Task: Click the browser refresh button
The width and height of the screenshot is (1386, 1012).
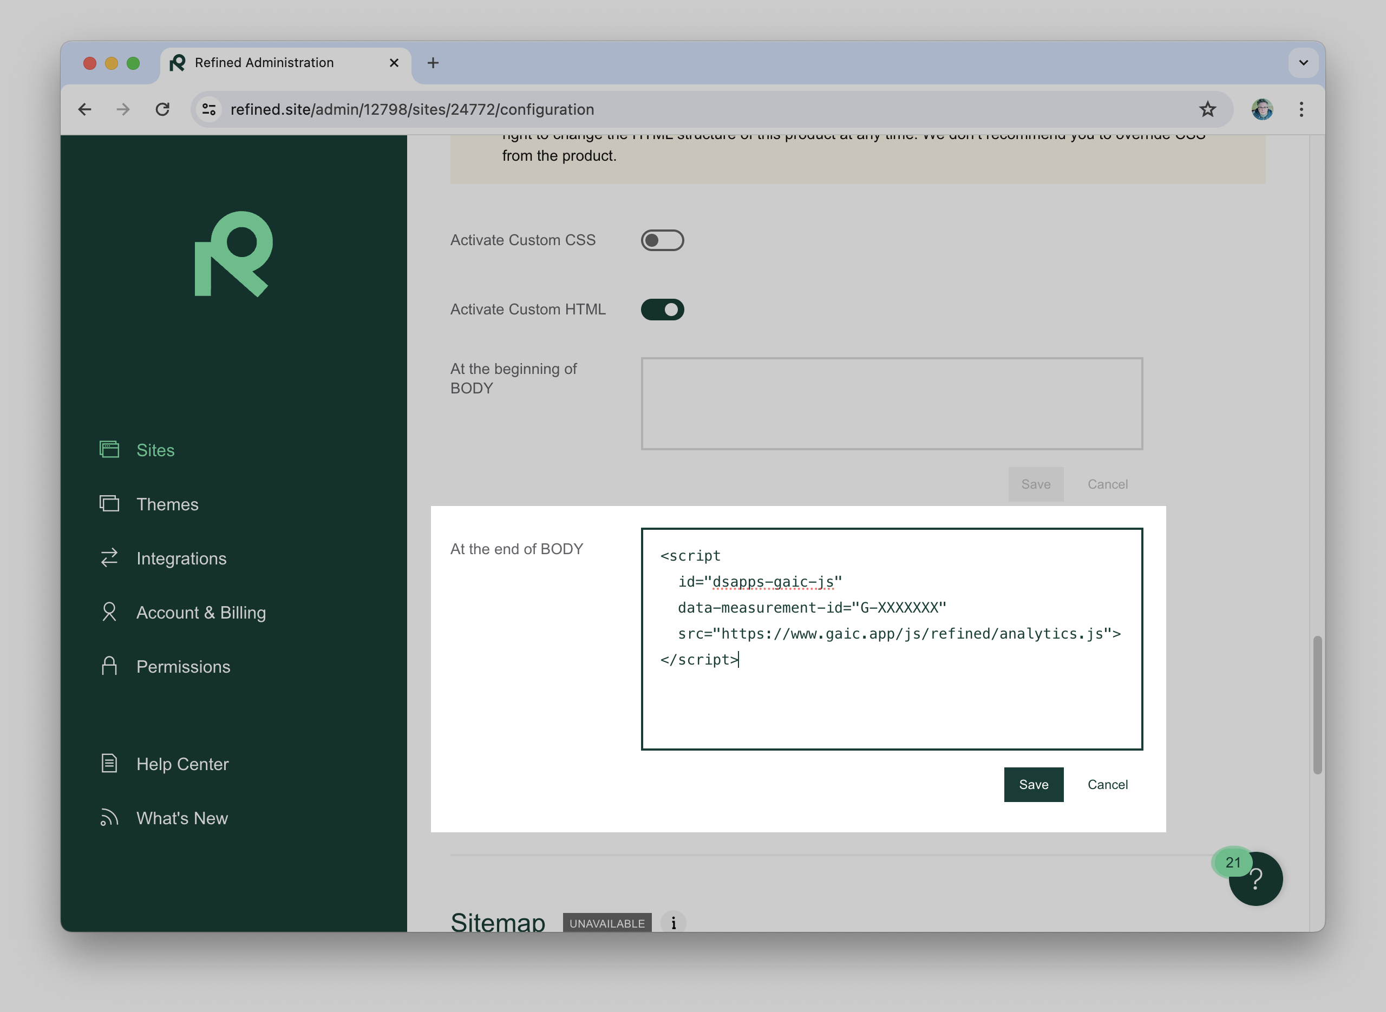Action: click(162, 109)
